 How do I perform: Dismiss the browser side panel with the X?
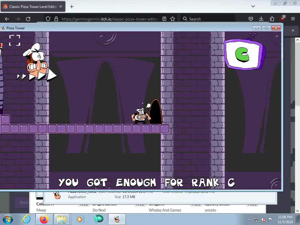click(293, 30)
